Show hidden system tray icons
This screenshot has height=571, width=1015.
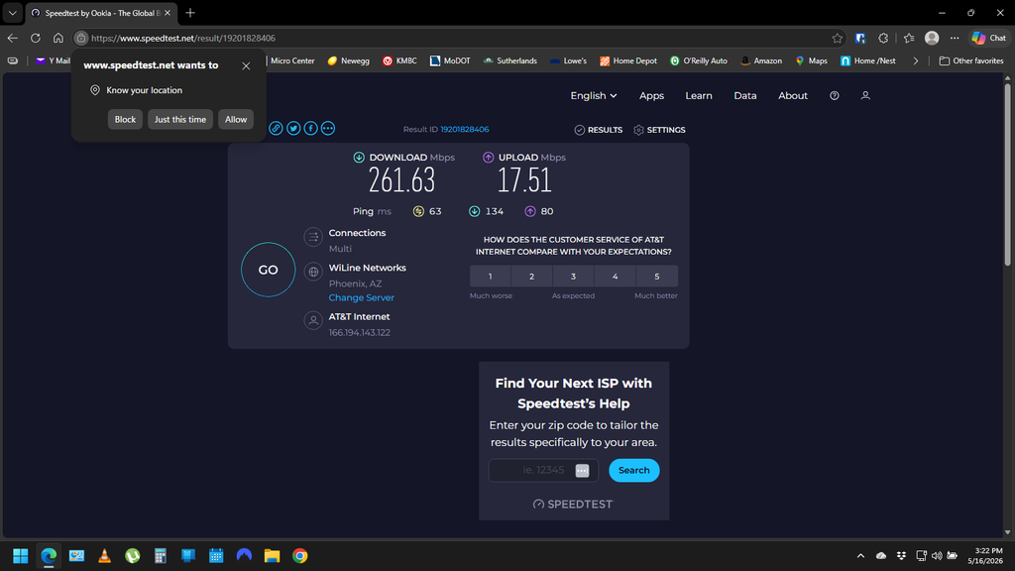tap(860, 555)
